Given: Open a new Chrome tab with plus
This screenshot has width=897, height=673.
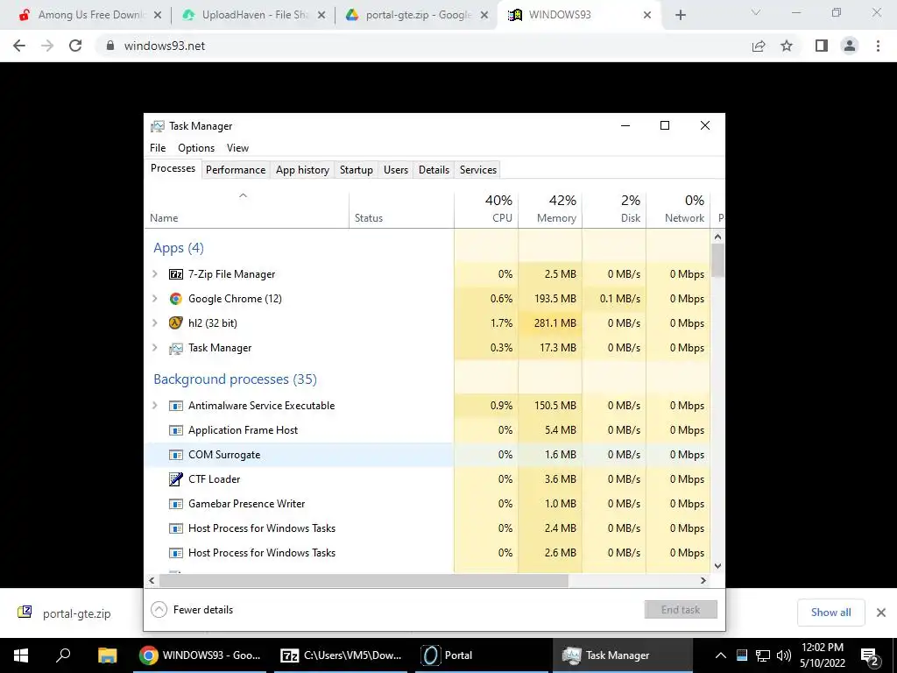Looking at the screenshot, I should tap(680, 15).
